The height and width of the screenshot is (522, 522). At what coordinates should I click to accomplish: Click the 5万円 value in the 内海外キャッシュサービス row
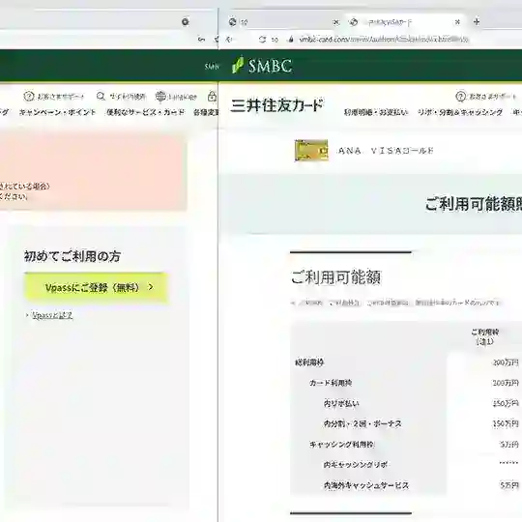[x=509, y=485]
